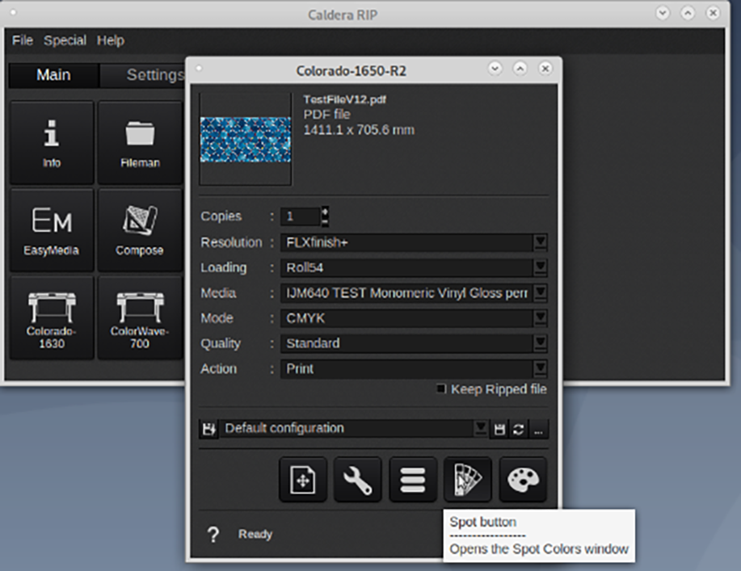Open the ColorWave-700 printer
The width and height of the screenshot is (741, 571).
coord(139,317)
